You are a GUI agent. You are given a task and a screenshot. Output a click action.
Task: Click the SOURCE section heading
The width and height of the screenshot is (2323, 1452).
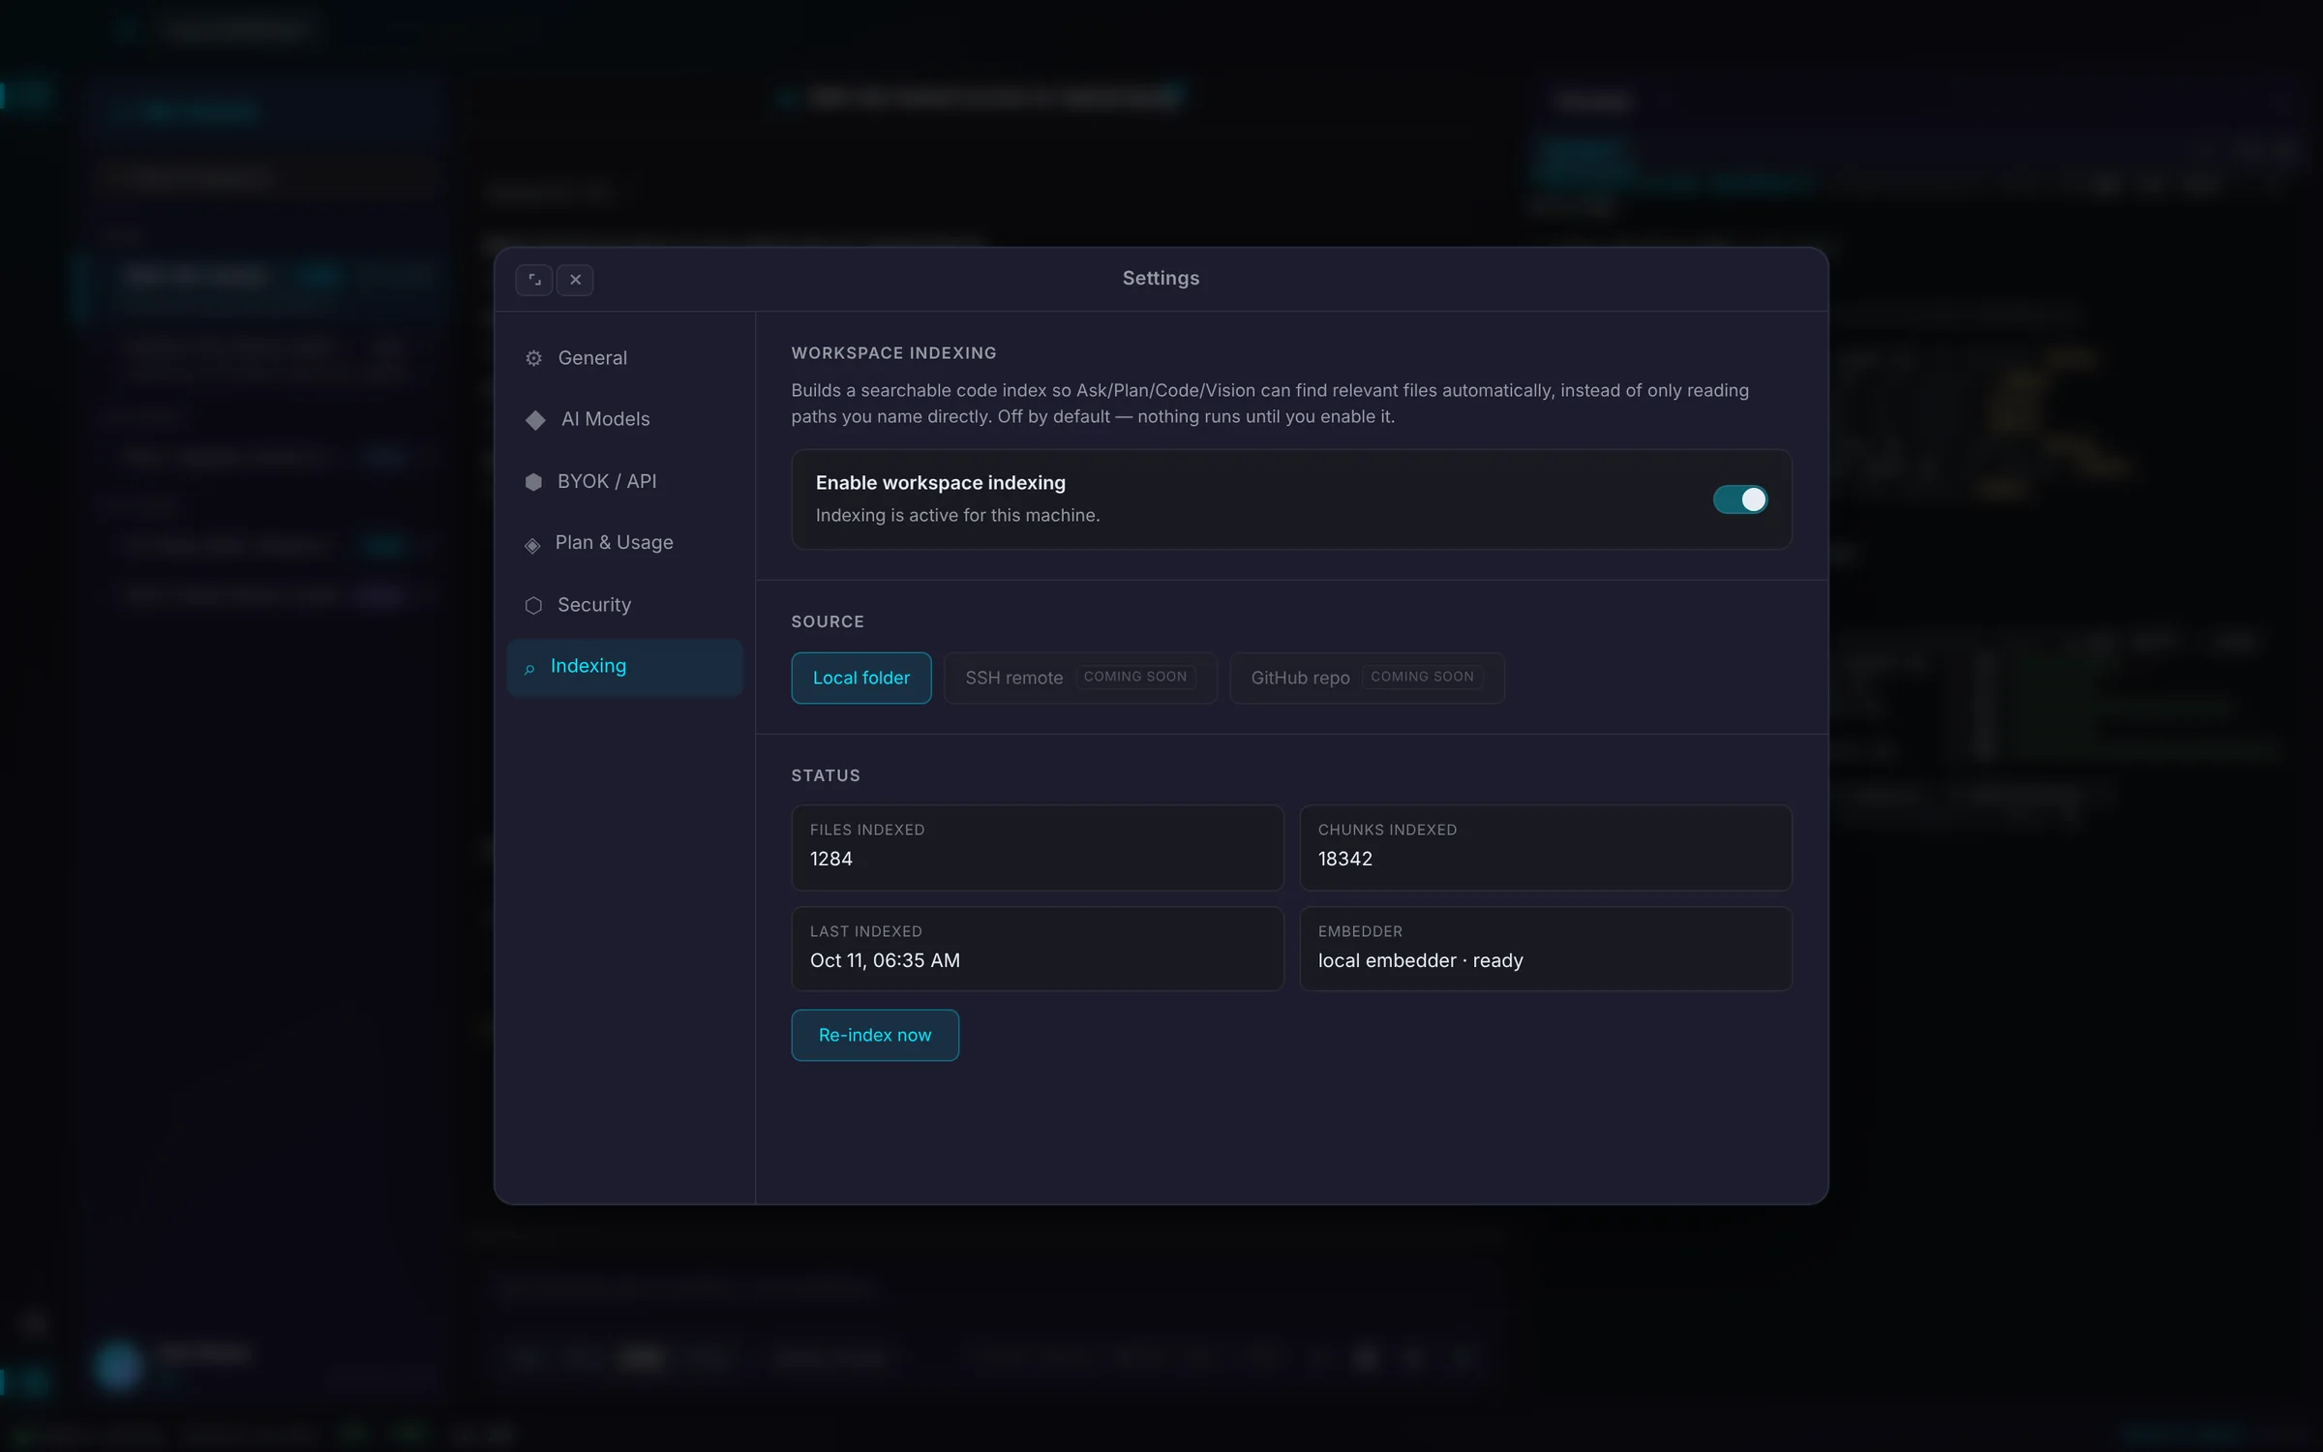click(x=828, y=621)
